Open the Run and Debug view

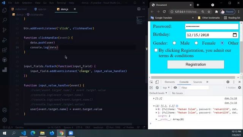coord(5,40)
